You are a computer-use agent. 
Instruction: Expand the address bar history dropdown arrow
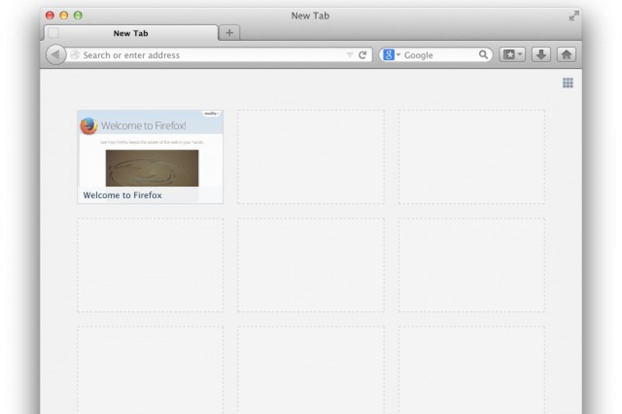click(349, 55)
